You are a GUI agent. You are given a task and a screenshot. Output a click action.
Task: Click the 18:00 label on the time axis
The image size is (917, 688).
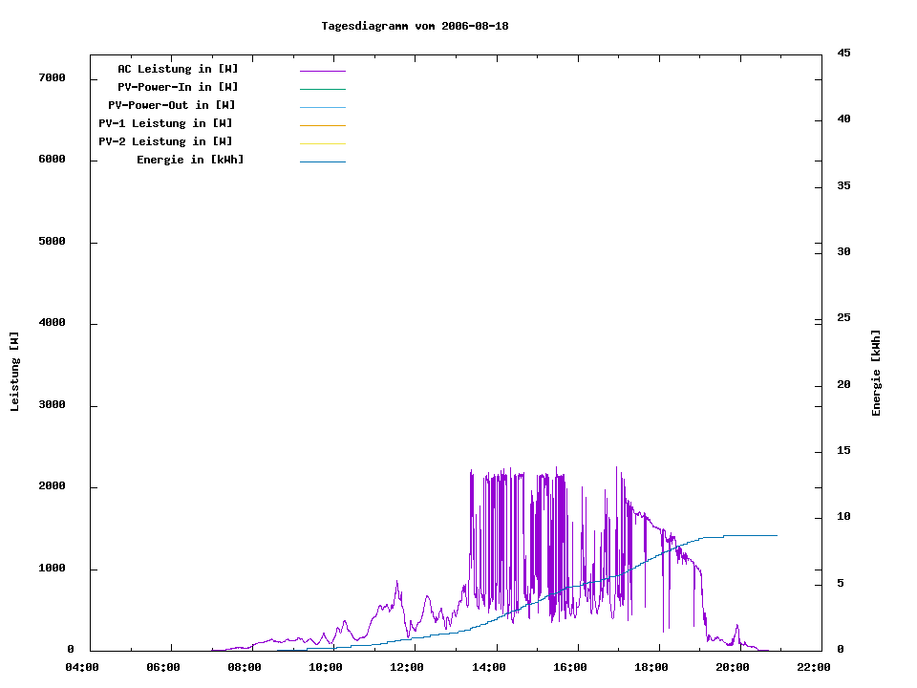coord(651,667)
